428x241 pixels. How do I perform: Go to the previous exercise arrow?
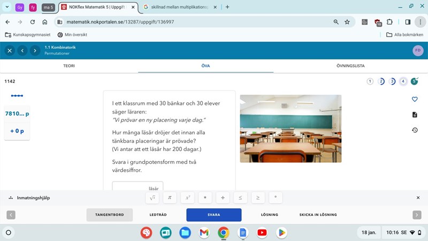click(22, 50)
